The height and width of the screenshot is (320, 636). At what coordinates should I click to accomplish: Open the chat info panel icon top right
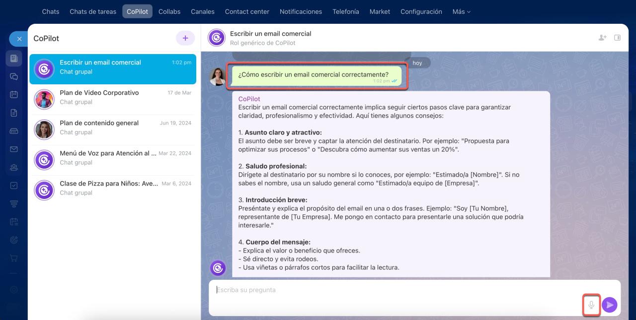tap(616, 37)
